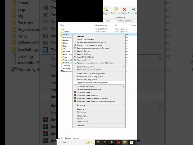Select the Temp folder in the file list
The image size is (193, 145).
click(64, 57)
